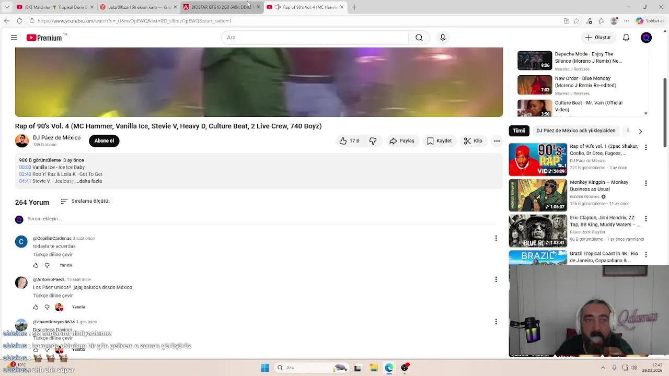
Task: Dislike the comment by @CepillinCardenas
Action: pos(47,265)
